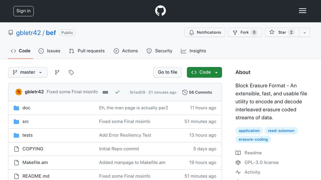The height and width of the screenshot is (180, 321).
Task: Open the master branch selector dropdown
Action: 28,72
